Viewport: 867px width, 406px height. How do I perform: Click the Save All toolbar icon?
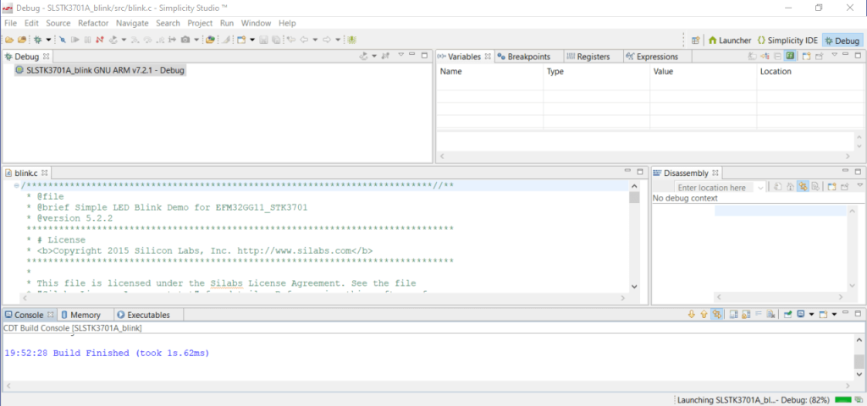(x=277, y=40)
